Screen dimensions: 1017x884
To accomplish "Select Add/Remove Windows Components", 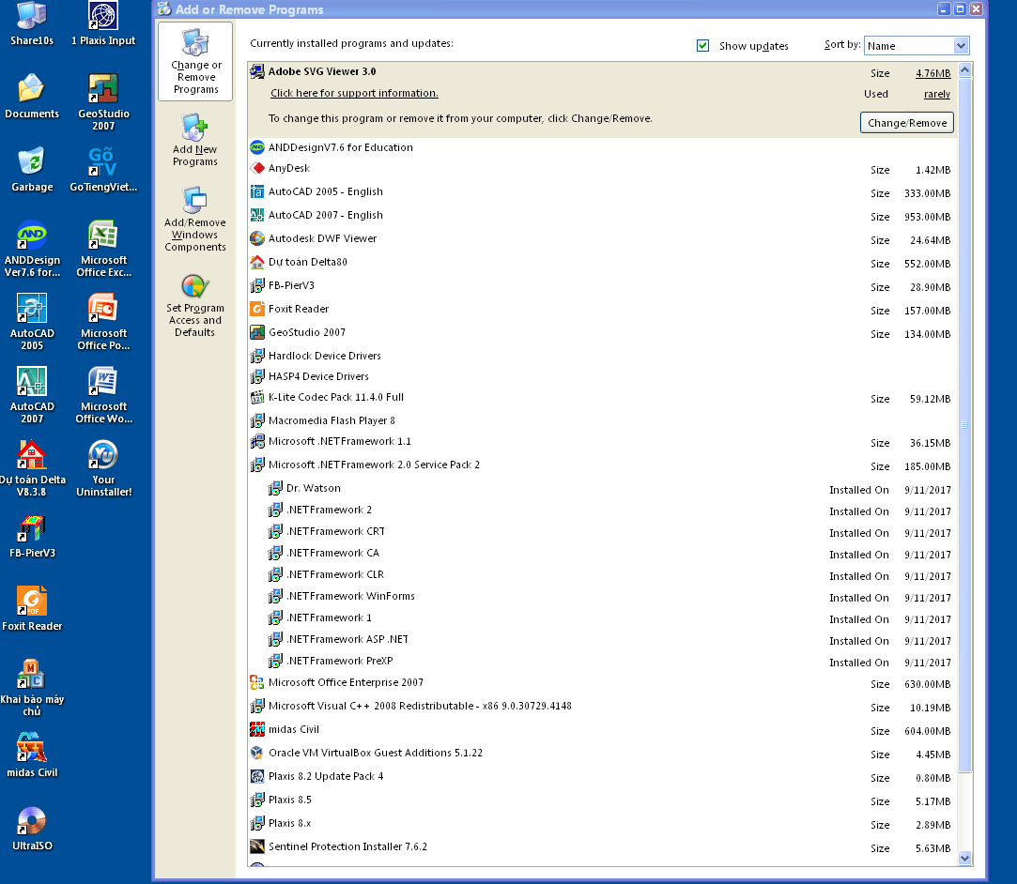I will pyautogui.click(x=194, y=220).
